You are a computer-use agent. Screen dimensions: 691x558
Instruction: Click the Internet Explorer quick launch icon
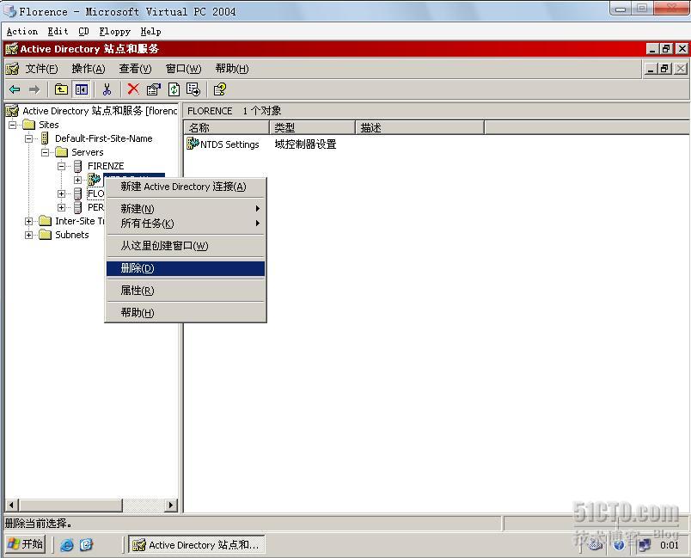tap(67, 545)
